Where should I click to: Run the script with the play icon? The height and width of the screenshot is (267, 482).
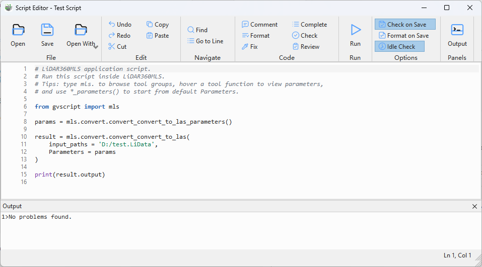356,30
